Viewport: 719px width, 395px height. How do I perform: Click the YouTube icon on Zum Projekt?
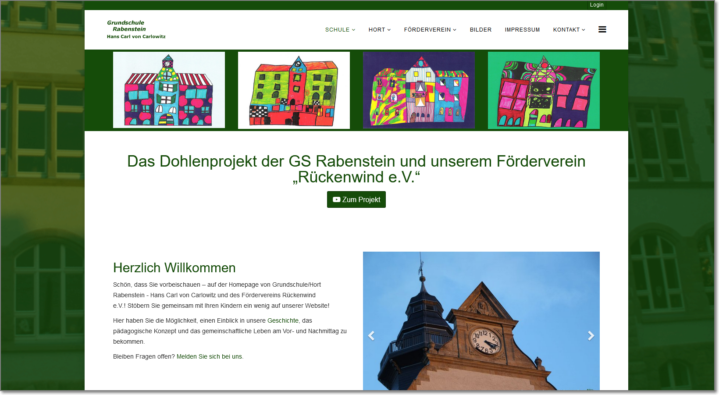[x=336, y=200]
